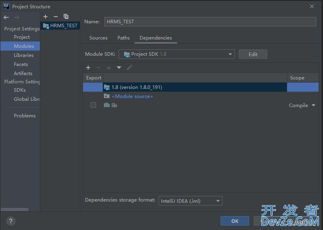Select Modules in the sidebar
323x230 pixels.
point(20,46)
